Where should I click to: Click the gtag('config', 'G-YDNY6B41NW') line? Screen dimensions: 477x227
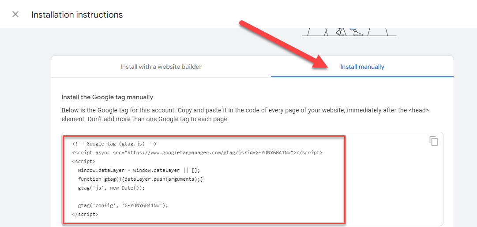coord(123,205)
